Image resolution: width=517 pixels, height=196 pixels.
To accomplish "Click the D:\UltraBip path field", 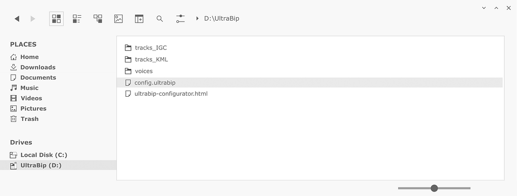I will click(x=221, y=19).
